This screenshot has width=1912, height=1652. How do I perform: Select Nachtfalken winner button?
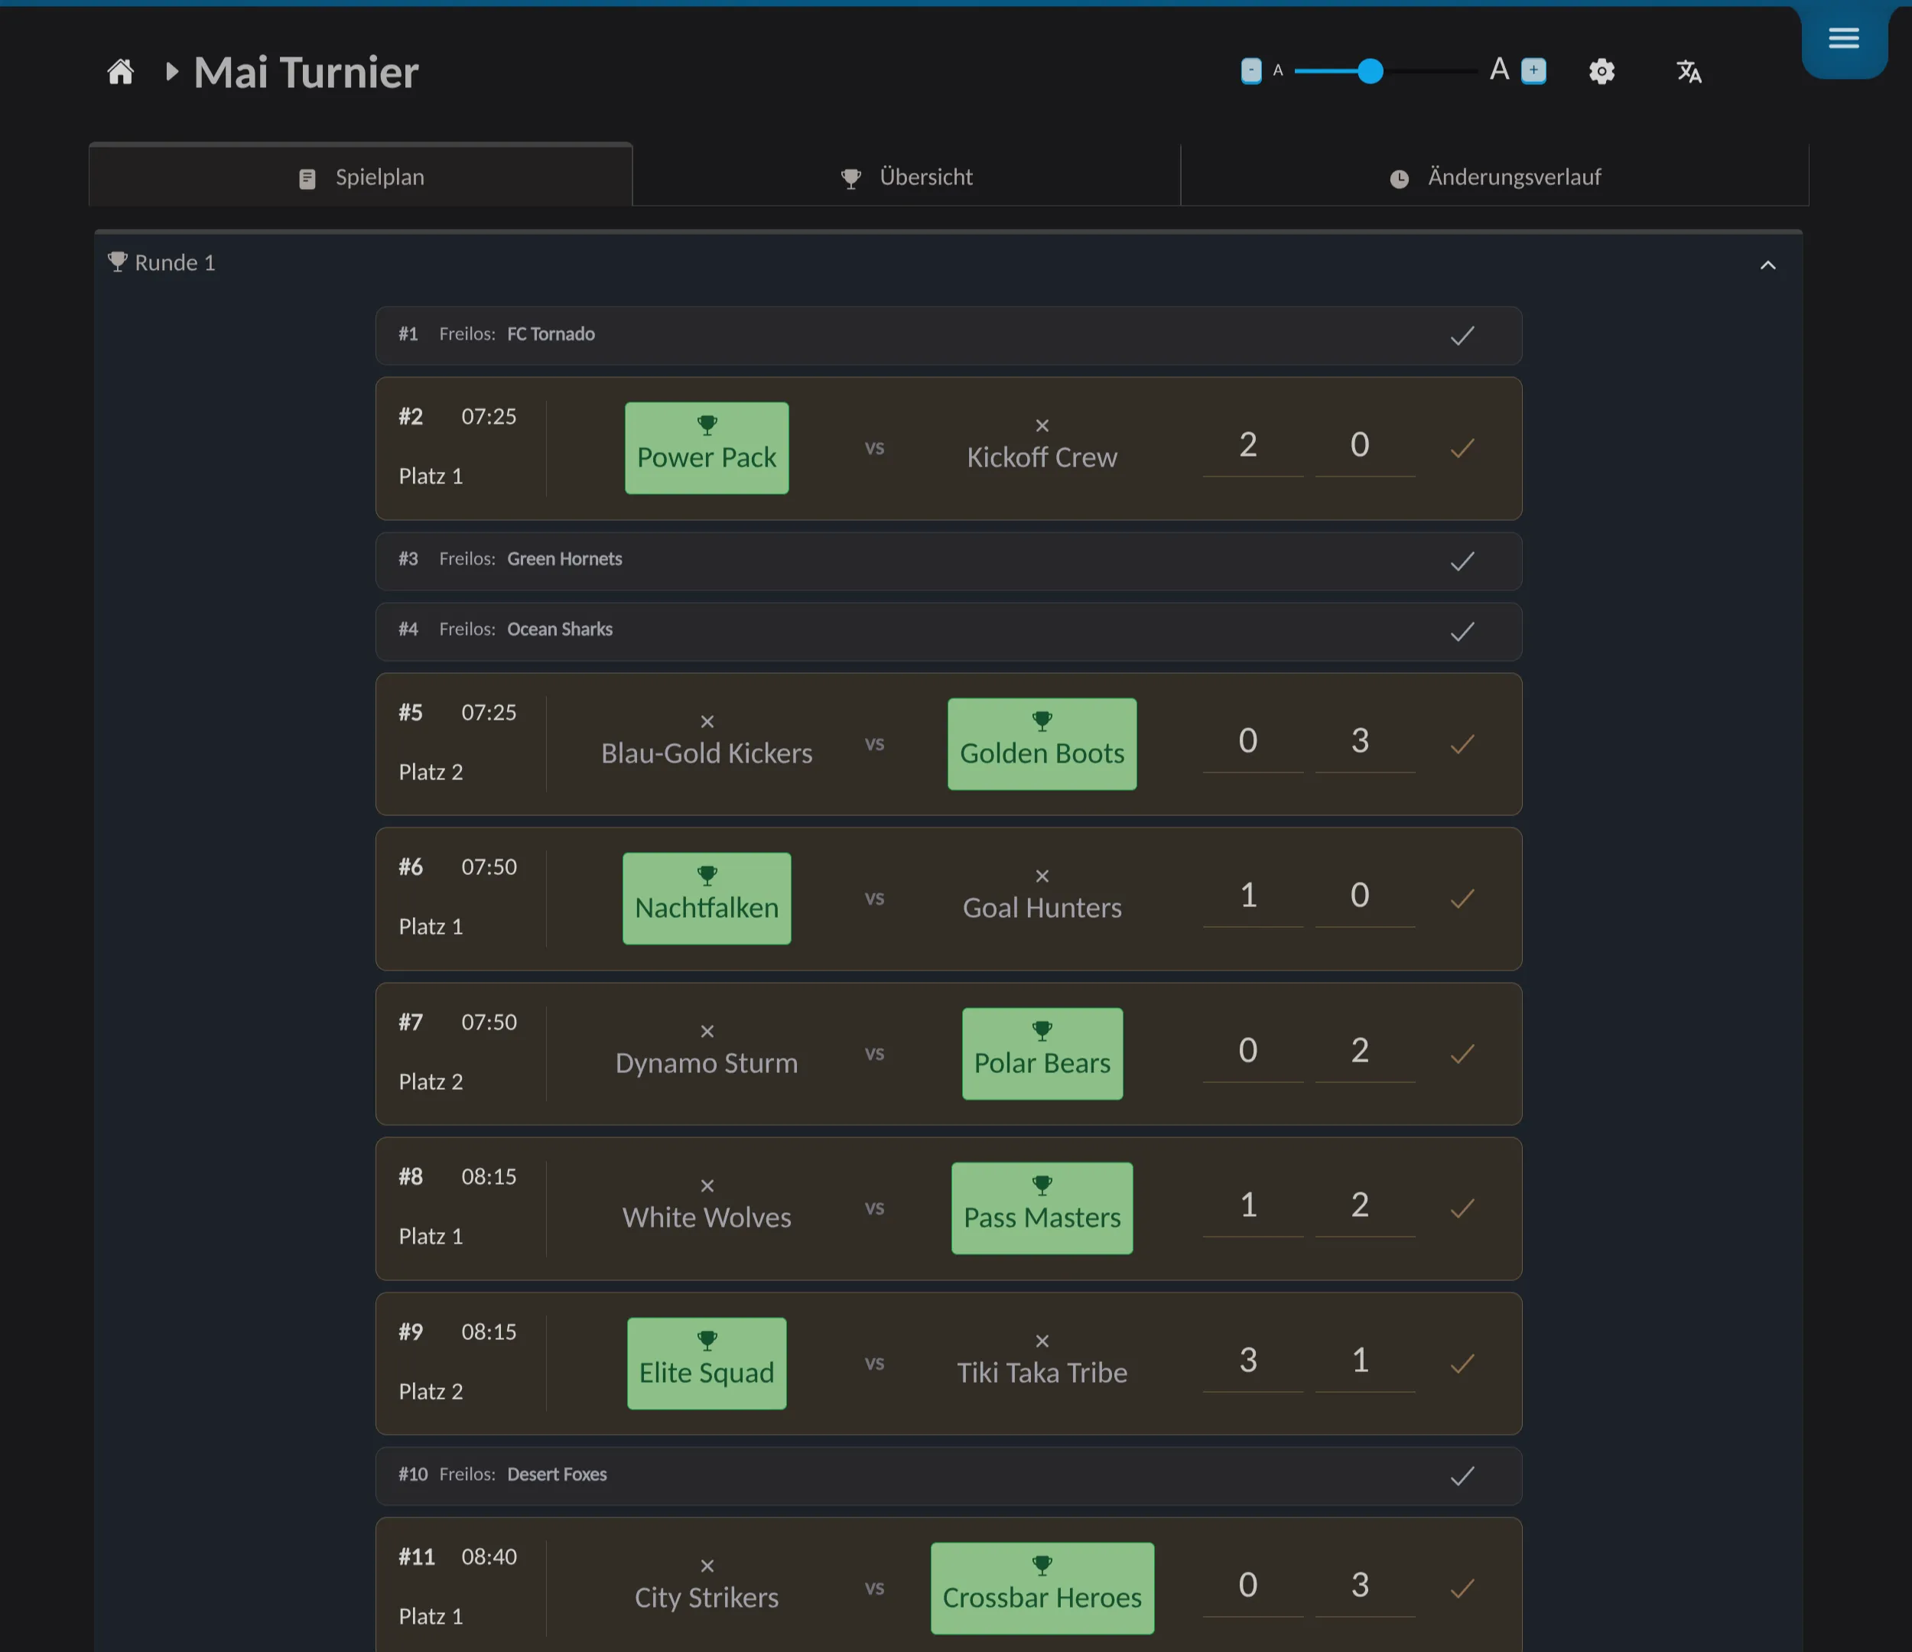point(707,899)
